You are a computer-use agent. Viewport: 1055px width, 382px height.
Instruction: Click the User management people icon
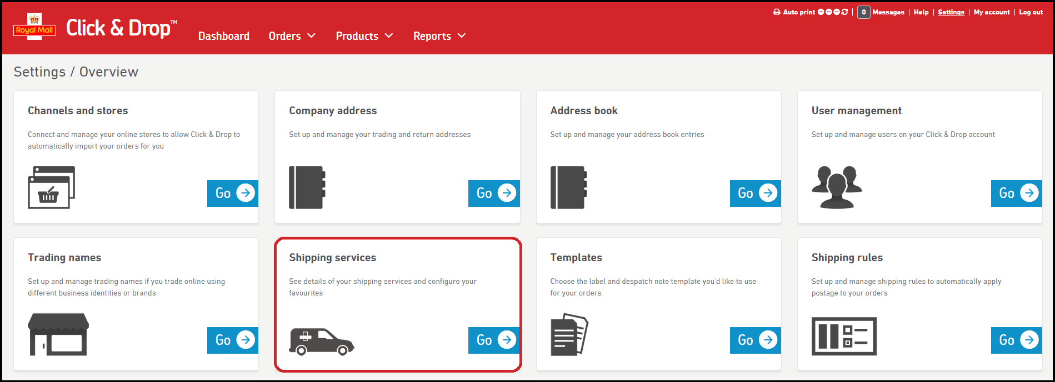(x=837, y=187)
